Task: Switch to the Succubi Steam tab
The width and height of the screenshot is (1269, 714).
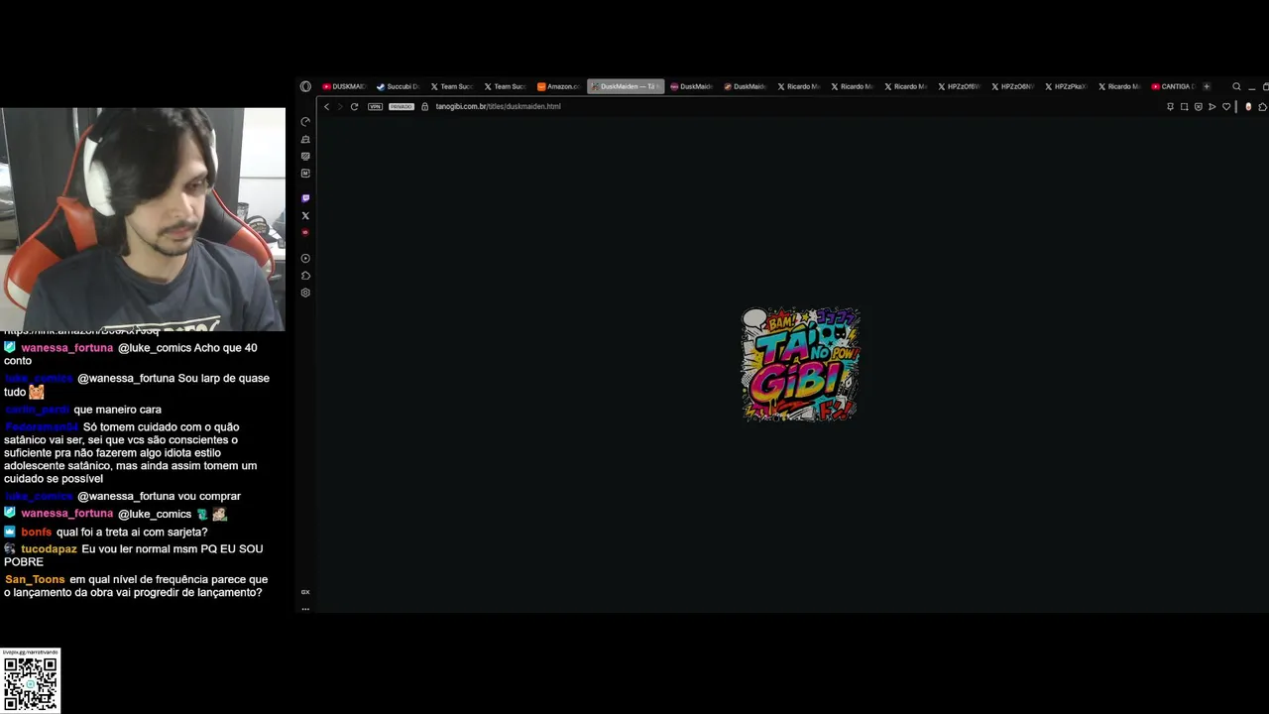Action: tap(397, 86)
